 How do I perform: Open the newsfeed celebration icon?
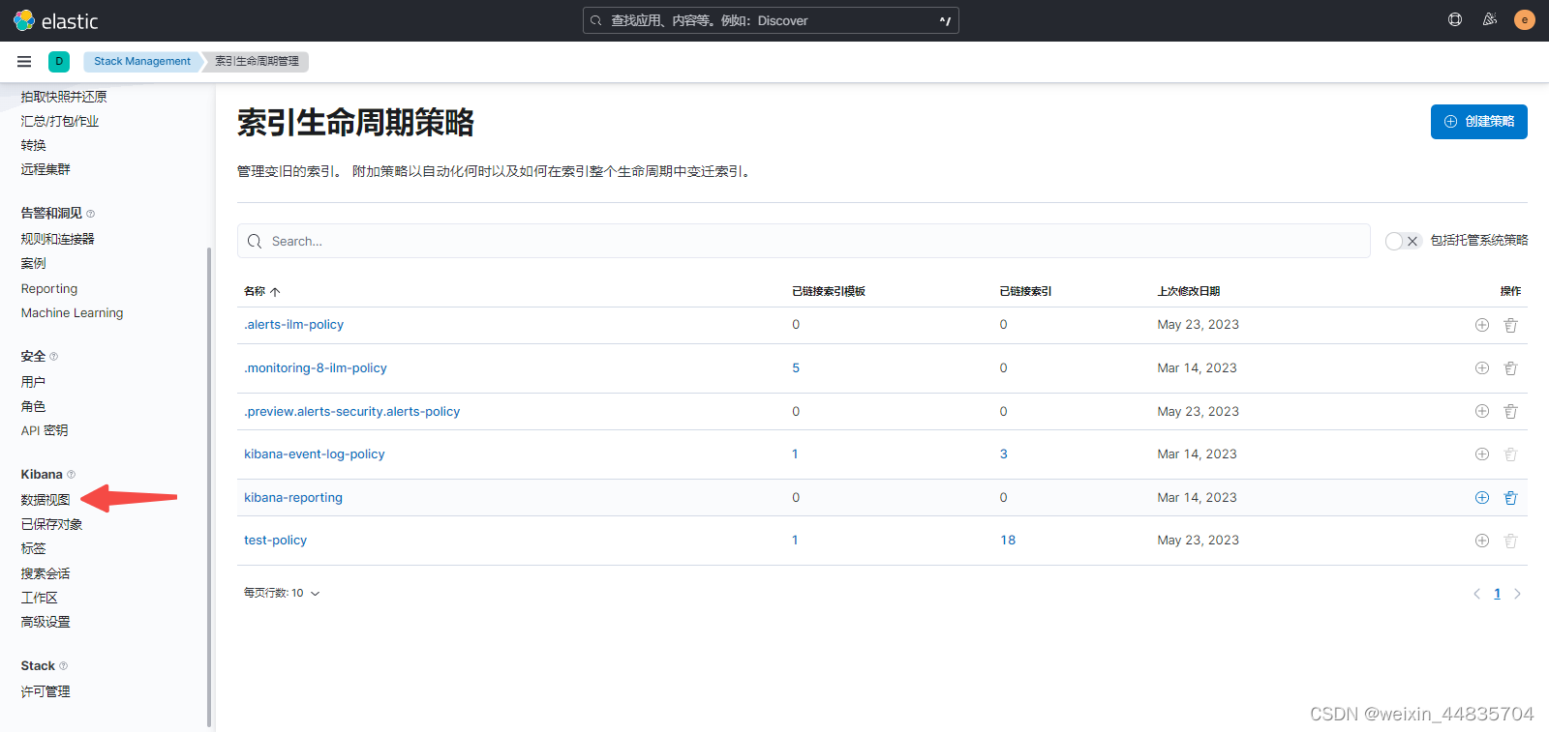[x=1490, y=19]
